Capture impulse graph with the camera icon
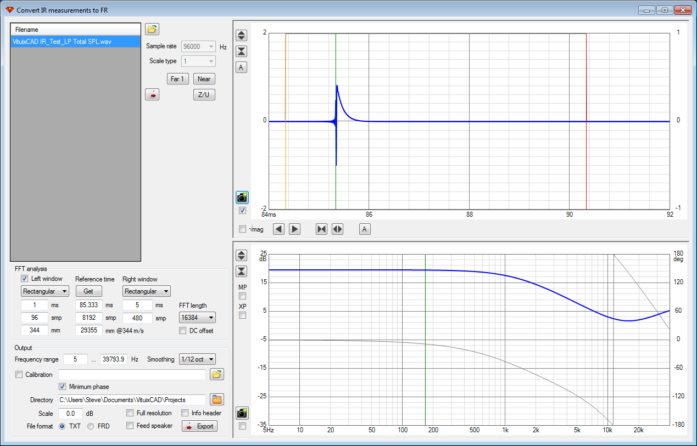This screenshot has height=446, width=697. point(242,197)
